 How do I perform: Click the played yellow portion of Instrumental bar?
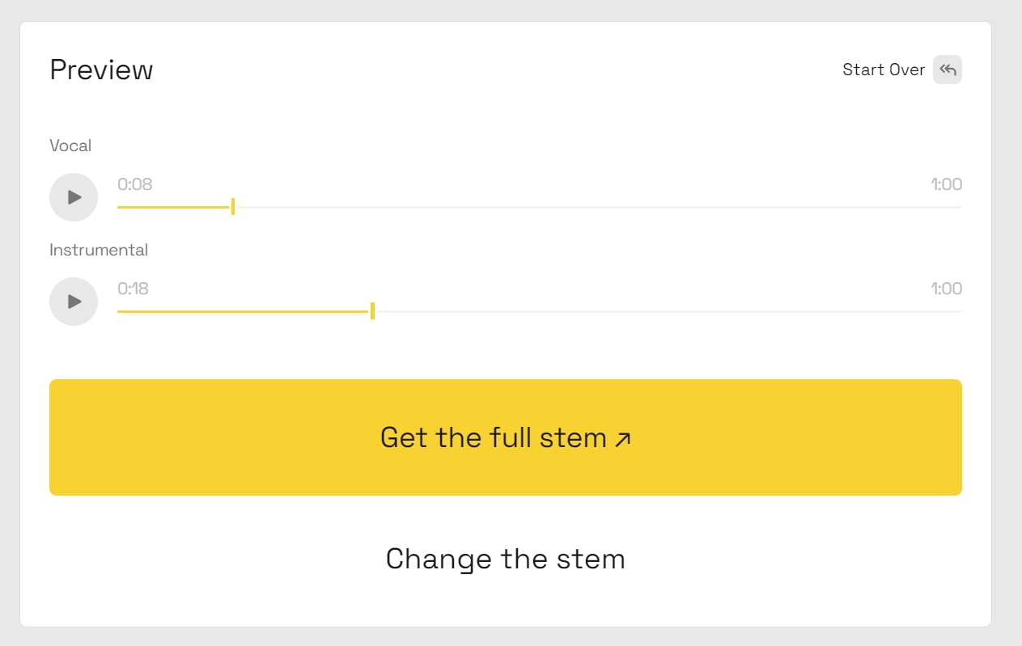(x=244, y=312)
